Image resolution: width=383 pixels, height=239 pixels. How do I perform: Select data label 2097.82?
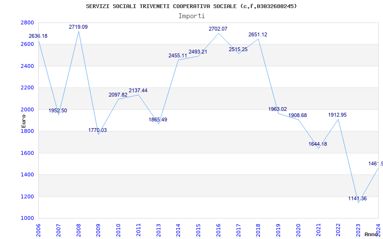[x=118, y=95]
